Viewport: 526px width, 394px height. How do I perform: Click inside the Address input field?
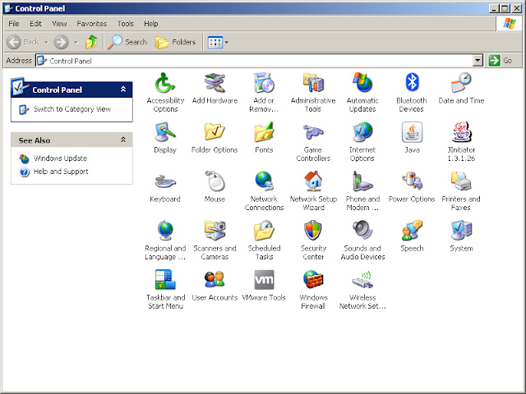pos(255,61)
